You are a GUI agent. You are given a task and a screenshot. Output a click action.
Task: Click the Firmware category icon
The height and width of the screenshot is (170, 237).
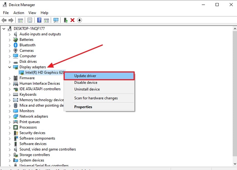click(15, 78)
